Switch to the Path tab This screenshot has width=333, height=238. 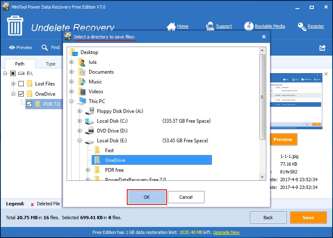pyautogui.click(x=20, y=64)
